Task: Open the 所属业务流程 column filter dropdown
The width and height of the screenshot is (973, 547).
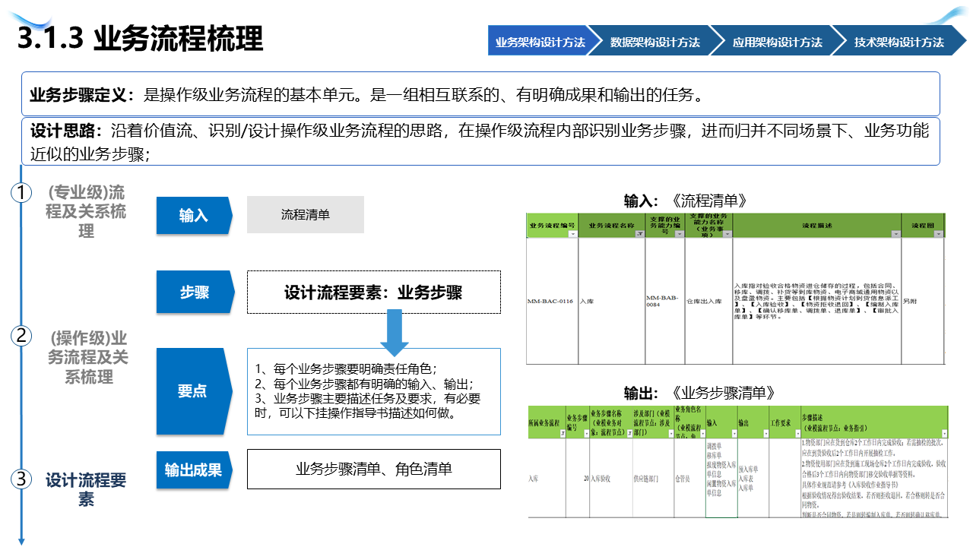Action: click(x=563, y=434)
